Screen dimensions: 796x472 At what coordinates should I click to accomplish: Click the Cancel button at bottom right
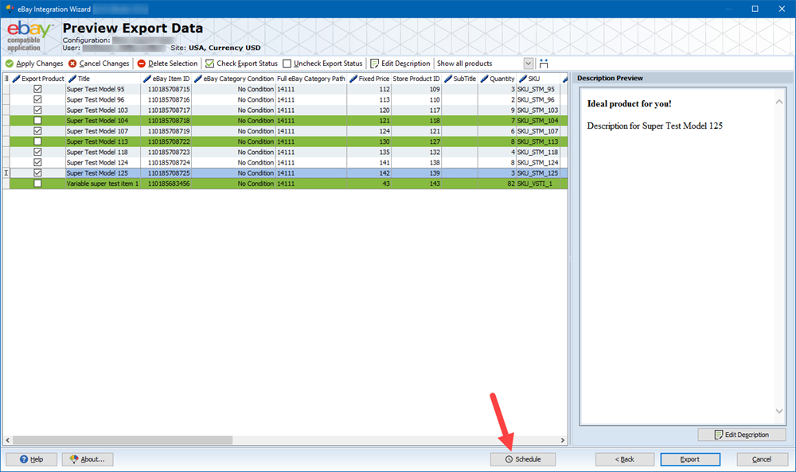tap(762, 459)
